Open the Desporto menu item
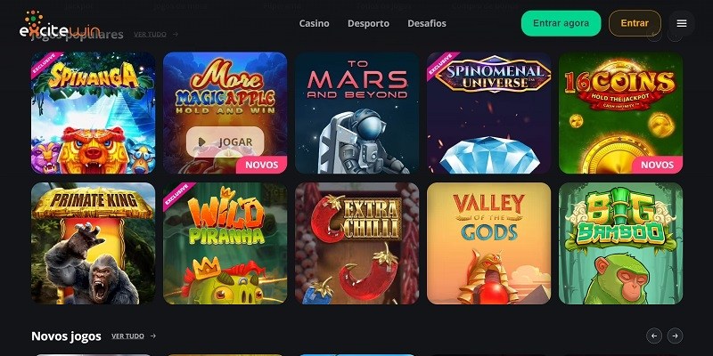713x356 pixels. pyautogui.click(x=368, y=23)
